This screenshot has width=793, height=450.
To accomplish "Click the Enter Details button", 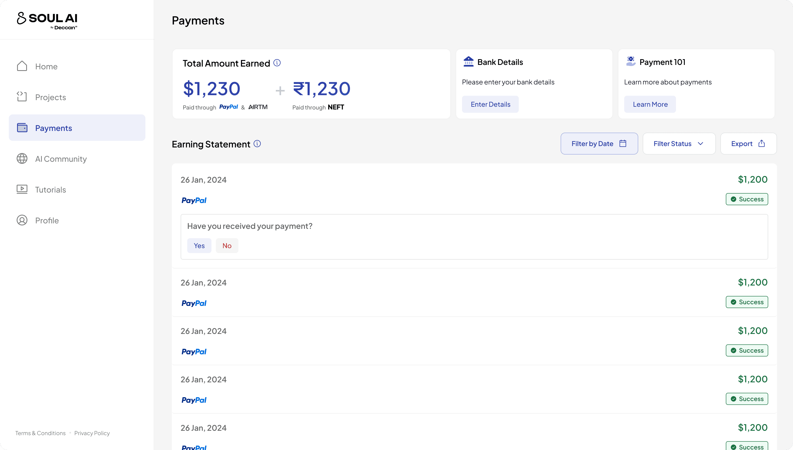I will 490,105.
